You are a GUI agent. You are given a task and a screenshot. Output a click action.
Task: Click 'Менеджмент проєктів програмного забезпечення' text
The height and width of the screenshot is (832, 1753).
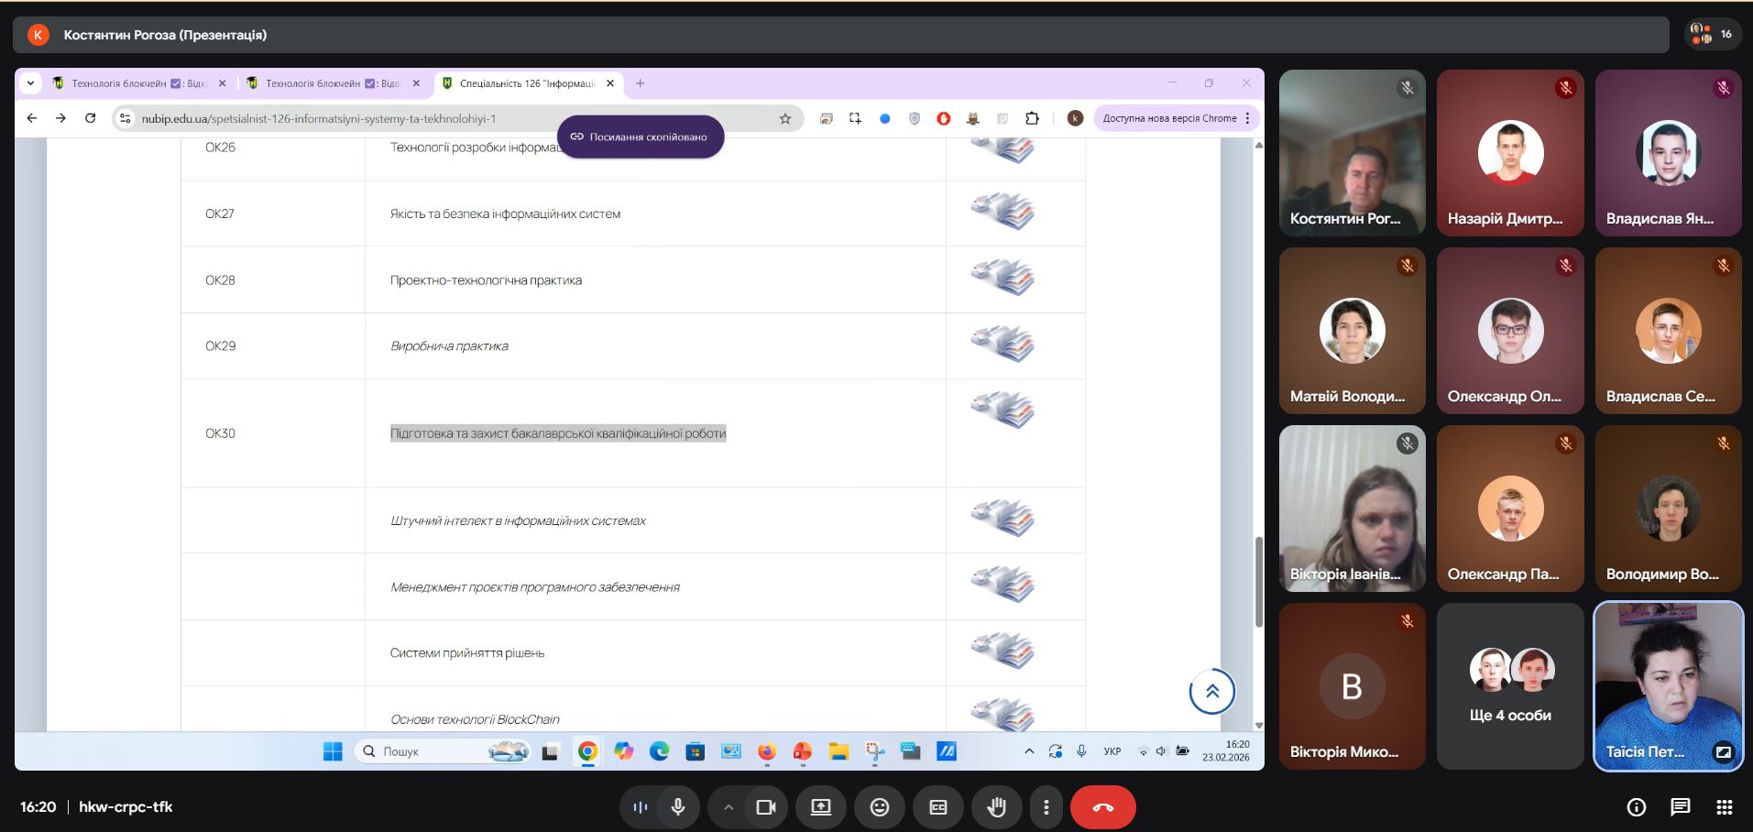point(535,587)
